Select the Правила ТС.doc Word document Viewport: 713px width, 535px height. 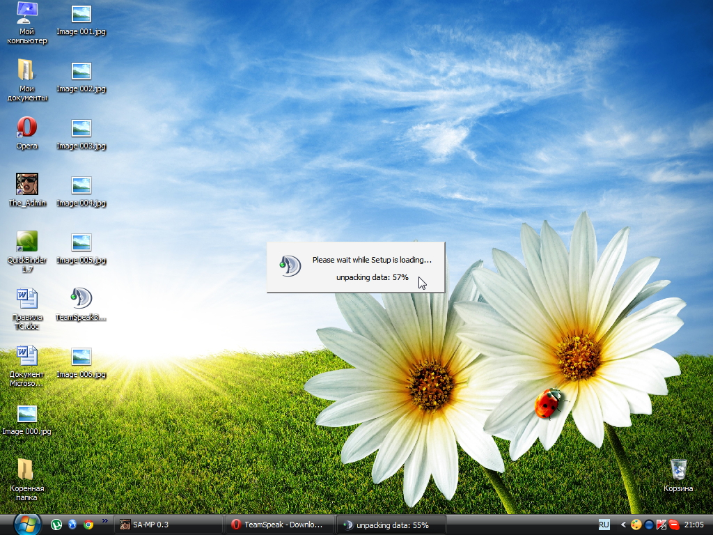27,309
